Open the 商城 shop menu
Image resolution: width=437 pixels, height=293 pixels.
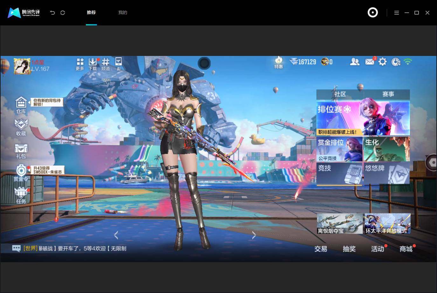[406, 249]
